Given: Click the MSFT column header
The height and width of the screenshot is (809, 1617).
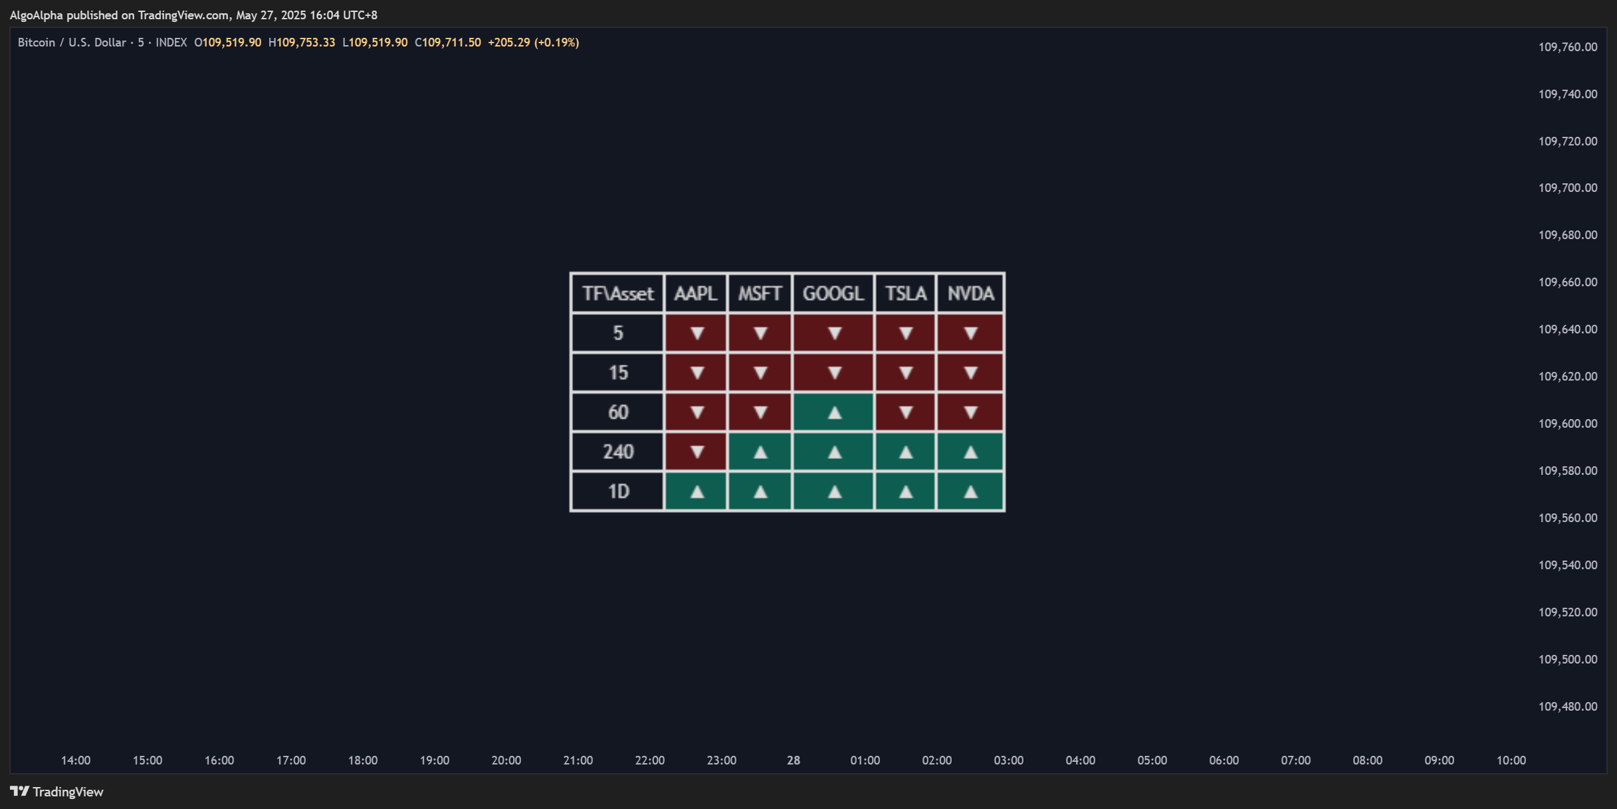Looking at the screenshot, I should [760, 293].
